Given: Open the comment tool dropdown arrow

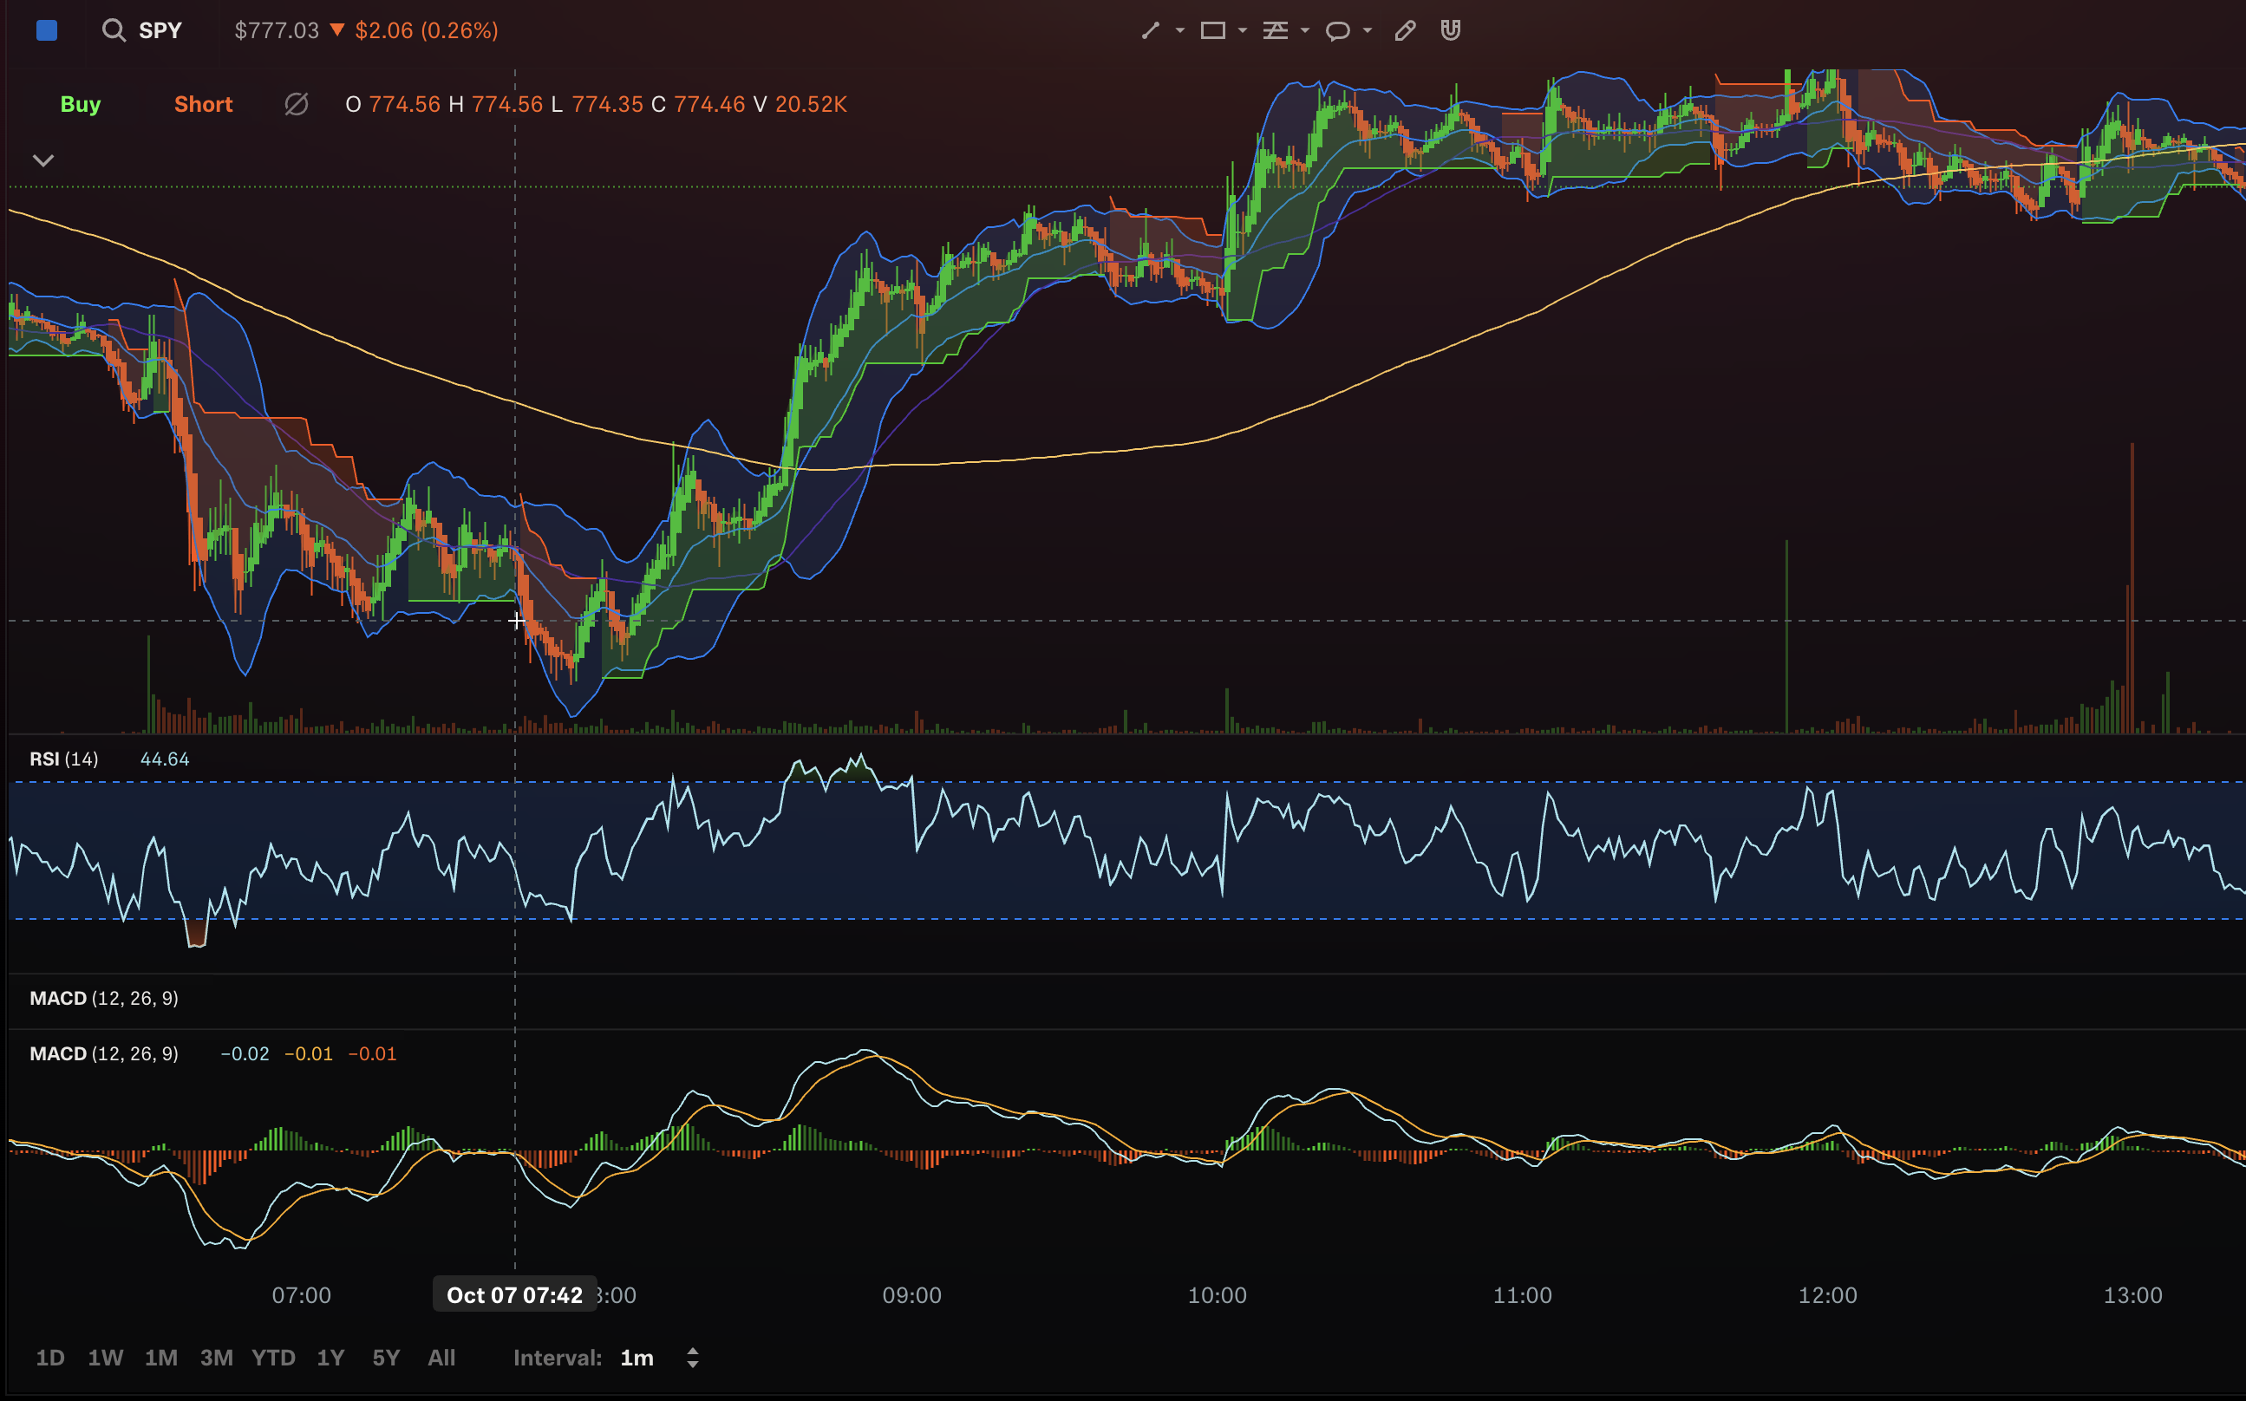Looking at the screenshot, I should tap(1368, 30).
